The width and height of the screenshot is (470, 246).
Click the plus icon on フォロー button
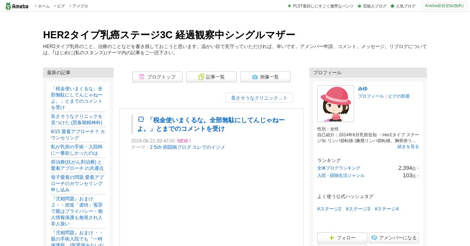(x=332, y=238)
